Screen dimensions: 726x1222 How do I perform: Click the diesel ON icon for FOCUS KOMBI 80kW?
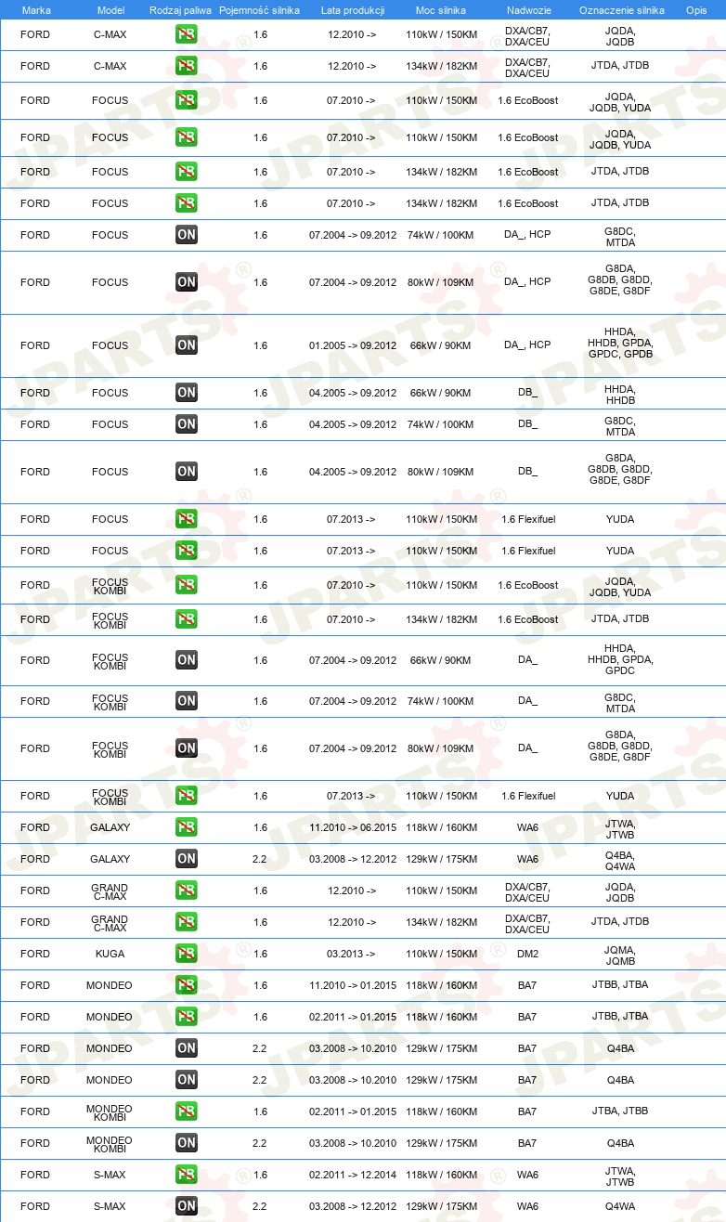point(187,748)
